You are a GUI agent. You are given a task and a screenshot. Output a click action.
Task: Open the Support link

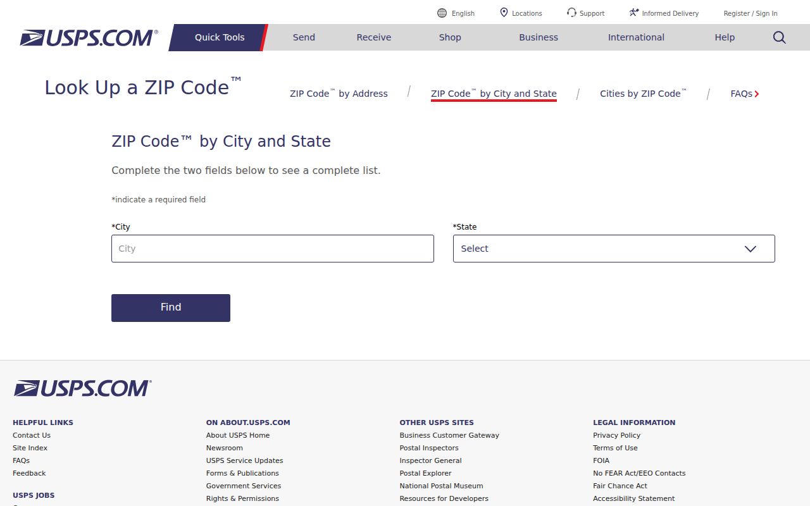[592, 13]
